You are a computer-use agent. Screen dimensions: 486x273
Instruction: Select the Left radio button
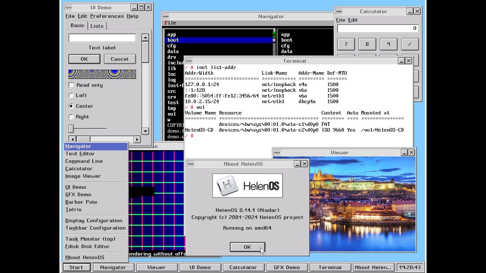coord(71,96)
